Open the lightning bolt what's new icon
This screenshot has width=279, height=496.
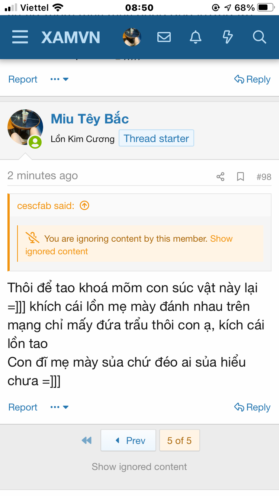coord(227,37)
